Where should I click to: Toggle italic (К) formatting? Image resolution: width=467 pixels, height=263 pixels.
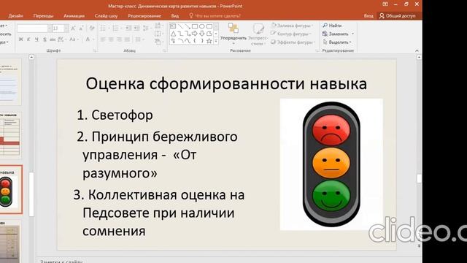click(x=28, y=39)
